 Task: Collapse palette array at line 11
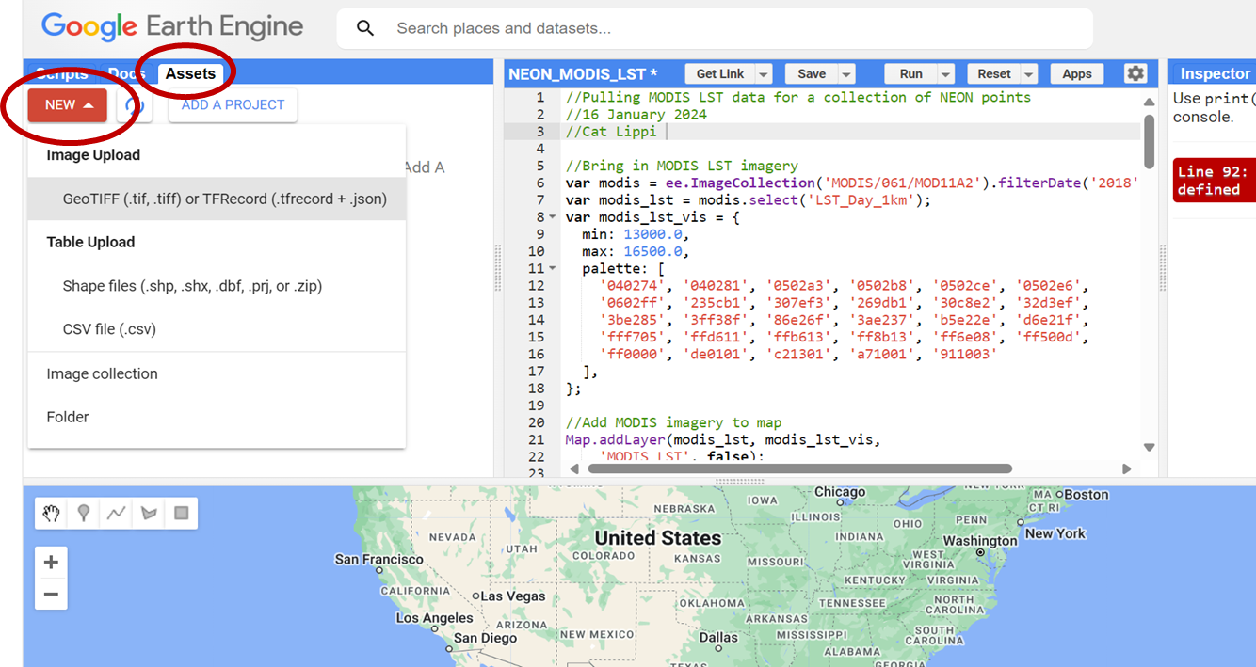(553, 268)
